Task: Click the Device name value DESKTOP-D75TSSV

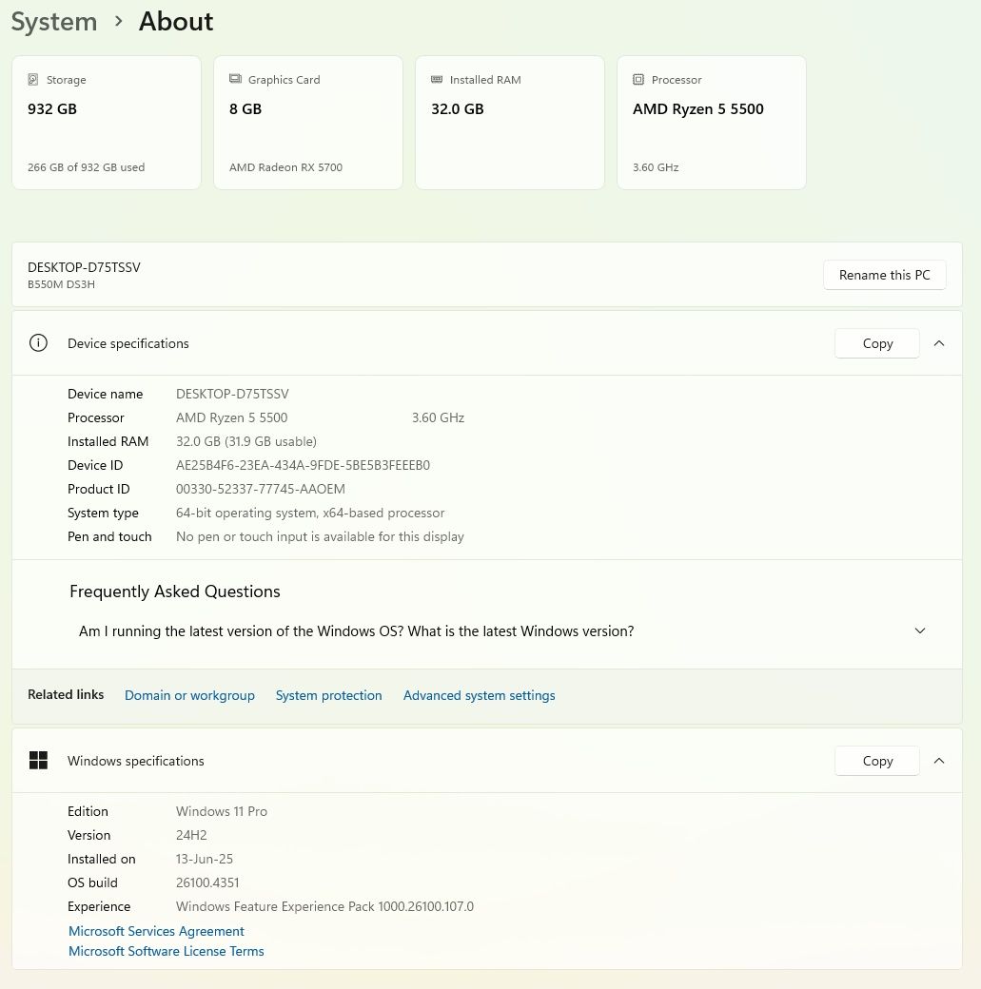Action: pyautogui.click(x=232, y=395)
